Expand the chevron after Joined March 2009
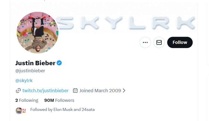Screen dimensions: 209x121 pos(124,91)
